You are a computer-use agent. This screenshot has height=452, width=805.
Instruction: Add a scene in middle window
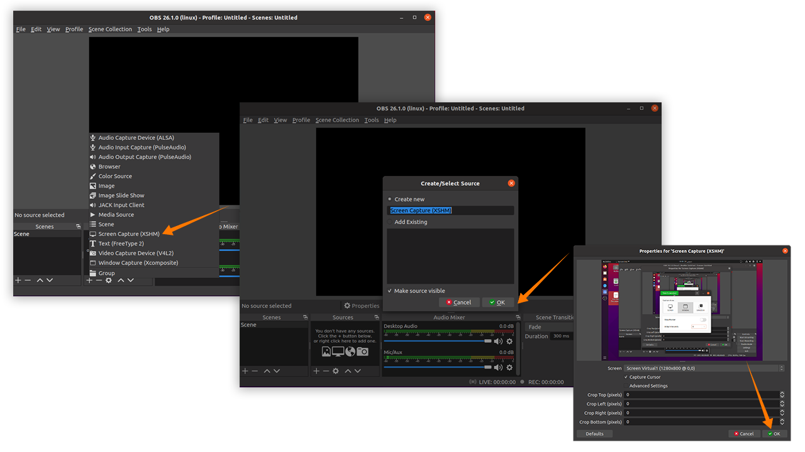click(x=245, y=371)
